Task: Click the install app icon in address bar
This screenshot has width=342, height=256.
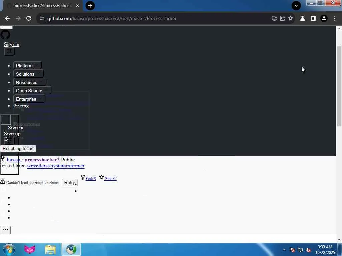Action: pyautogui.click(x=275, y=19)
